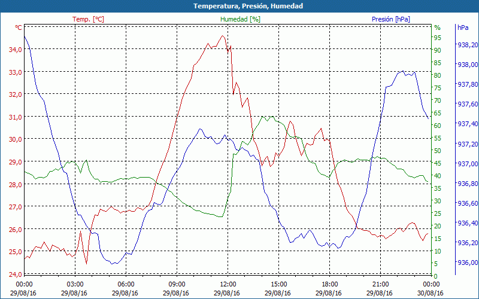Click the 30/08/16 date label
The height and width of the screenshot is (299, 479).
pyautogui.click(x=431, y=293)
